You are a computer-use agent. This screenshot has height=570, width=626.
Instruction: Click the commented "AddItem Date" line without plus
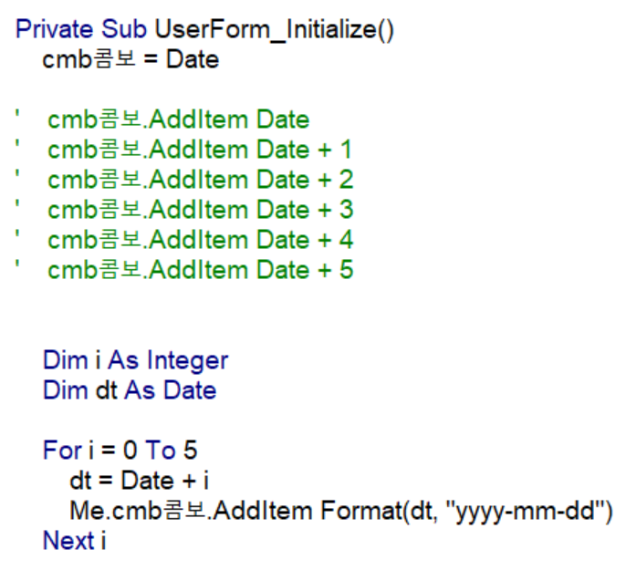click(x=179, y=119)
